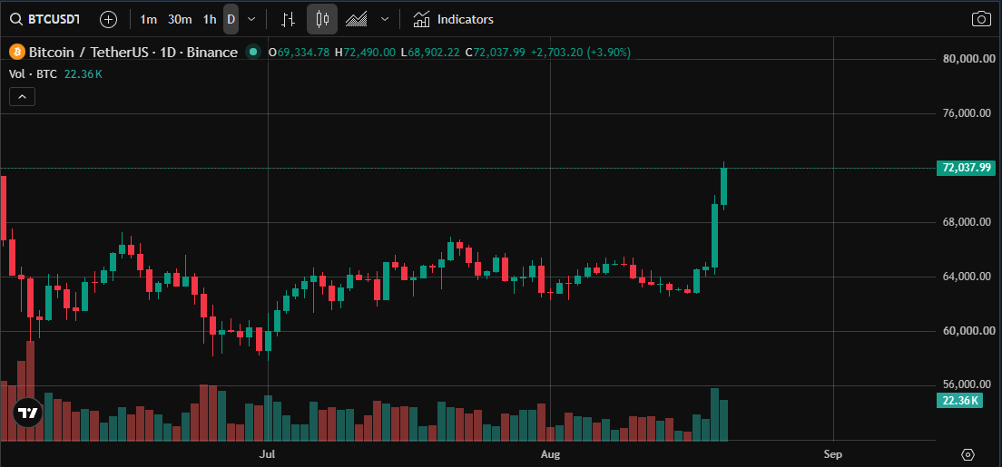The height and width of the screenshot is (467, 1002).
Task: Select the Vol · BTC indicator legend
Action: point(33,74)
